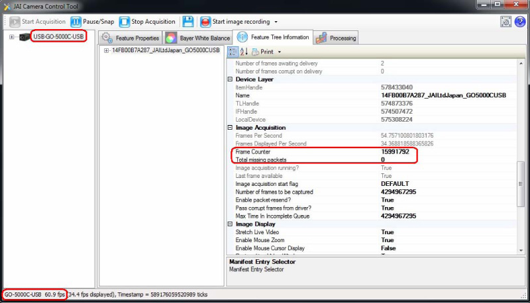530x303 pixels.
Task: Select the TLHandle property row
Action: tap(372, 104)
